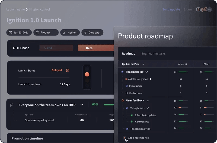This screenshot has width=217, height=143.
Task: Click the hash icon beside Core app
Action: coord(85,32)
